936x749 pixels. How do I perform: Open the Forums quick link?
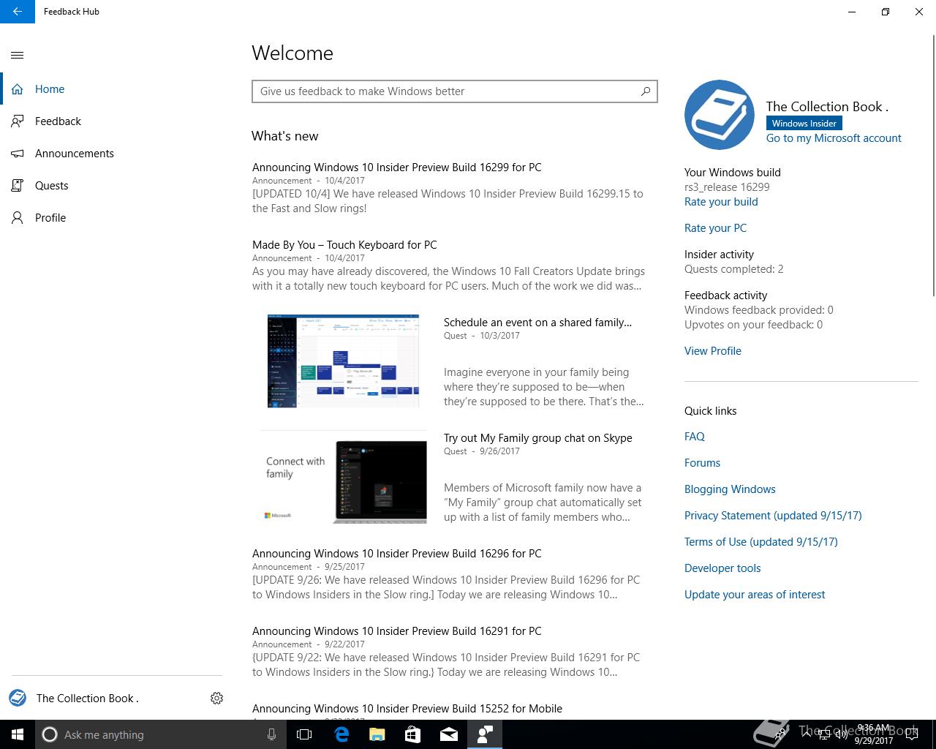(x=702, y=463)
